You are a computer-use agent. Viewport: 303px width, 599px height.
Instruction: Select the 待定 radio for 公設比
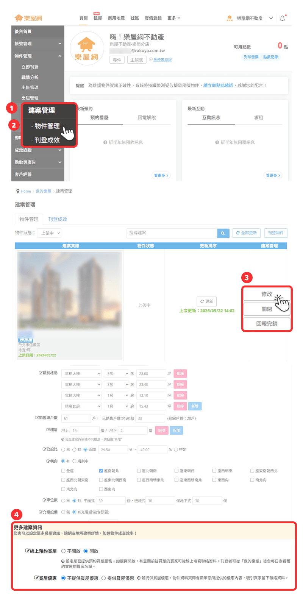pyautogui.click(x=176, y=450)
